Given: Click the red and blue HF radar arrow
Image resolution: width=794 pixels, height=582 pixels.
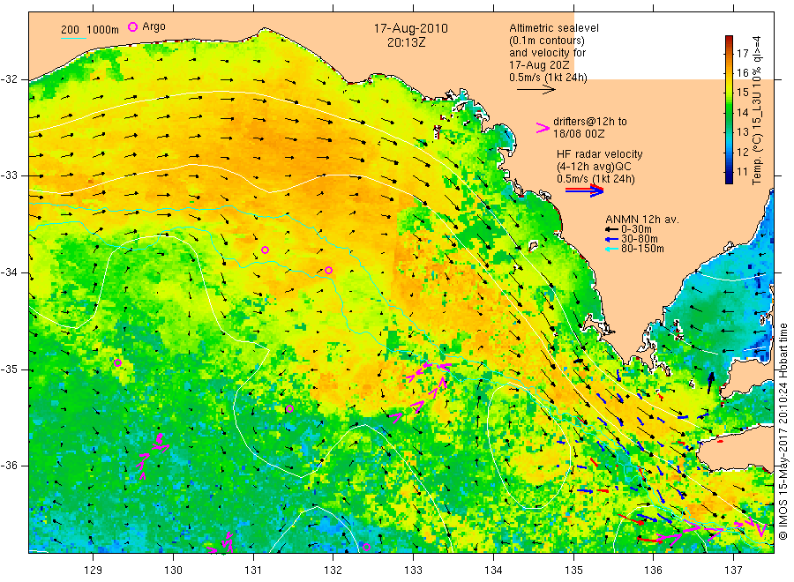Looking at the screenshot, I should point(584,190).
